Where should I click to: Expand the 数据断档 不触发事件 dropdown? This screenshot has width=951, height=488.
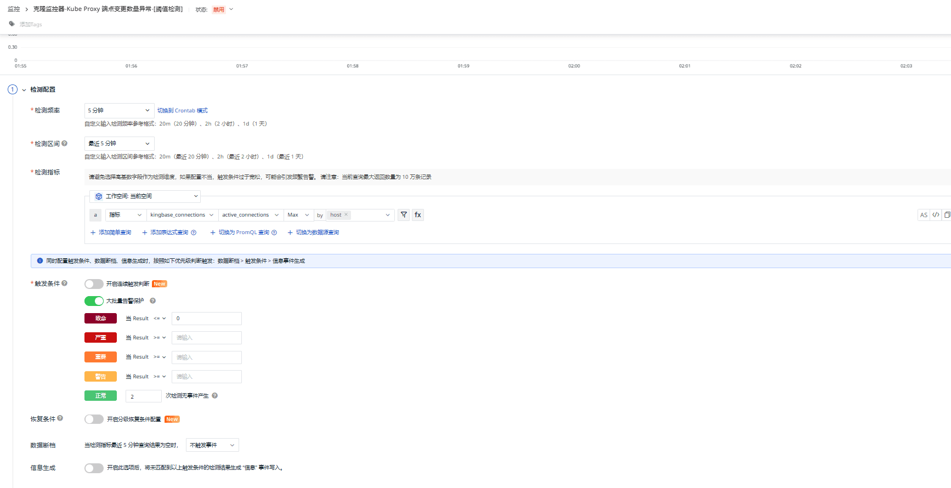tap(212, 445)
